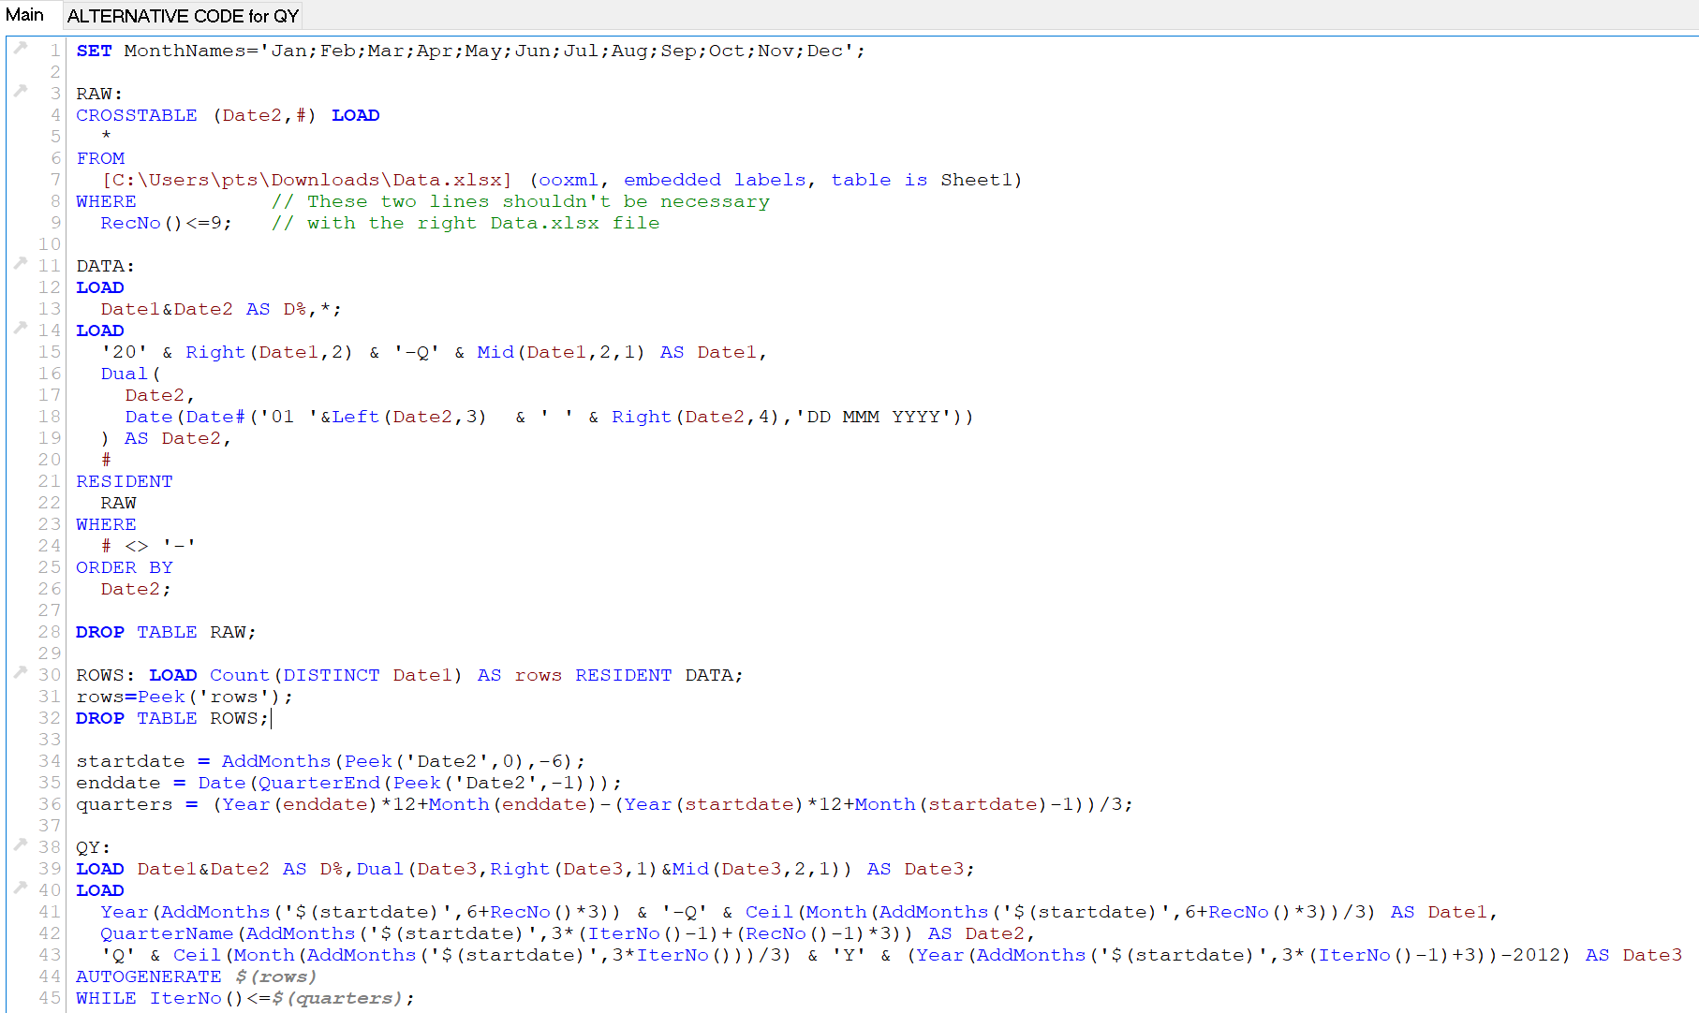This screenshot has width=1699, height=1013.
Task: Open the ALTERNATIVE CODE for QY tab
Action: click(183, 16)
